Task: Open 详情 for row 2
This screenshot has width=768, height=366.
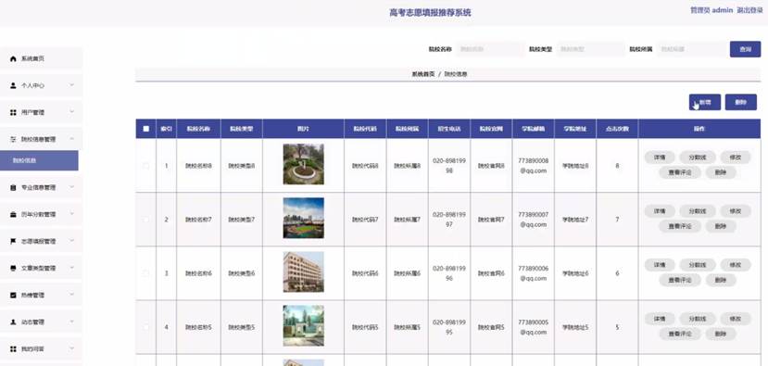Action: click(x=660, y=211)
